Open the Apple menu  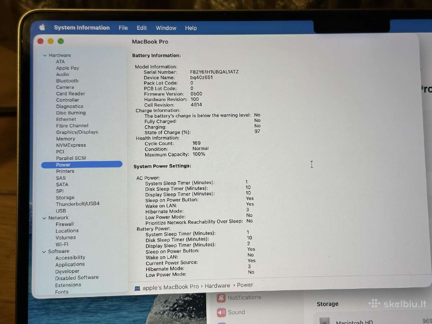click(42, 27)
